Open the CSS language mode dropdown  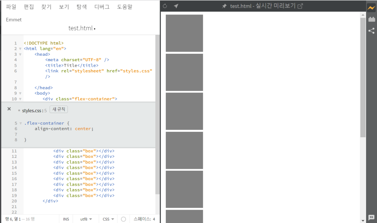coord(108,219)
